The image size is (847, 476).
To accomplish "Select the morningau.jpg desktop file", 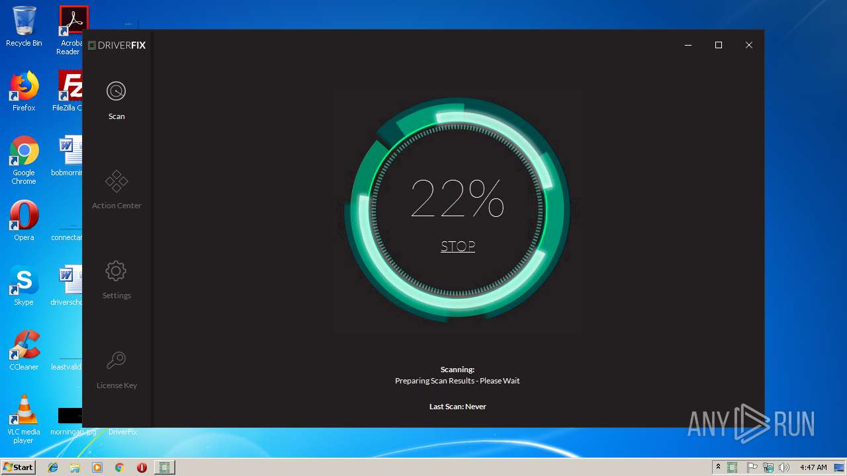I will click(69, 420).
